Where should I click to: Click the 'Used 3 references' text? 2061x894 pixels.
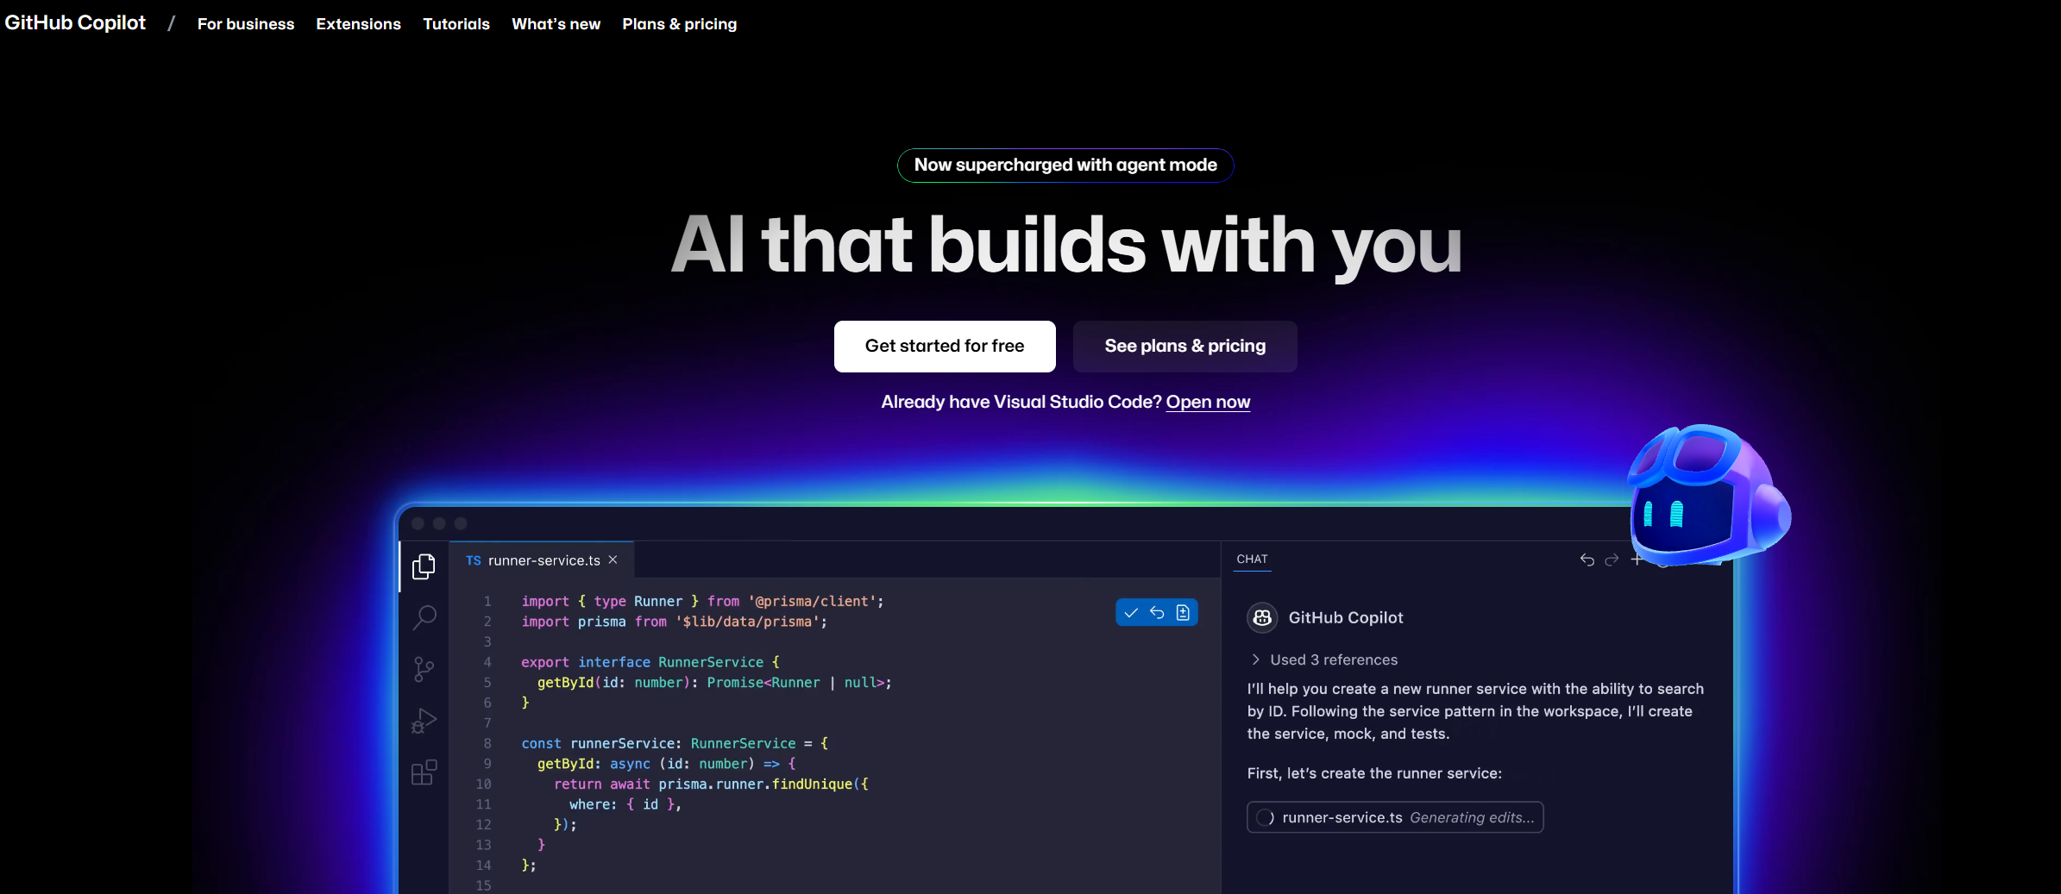click(x=1334, y=660)
